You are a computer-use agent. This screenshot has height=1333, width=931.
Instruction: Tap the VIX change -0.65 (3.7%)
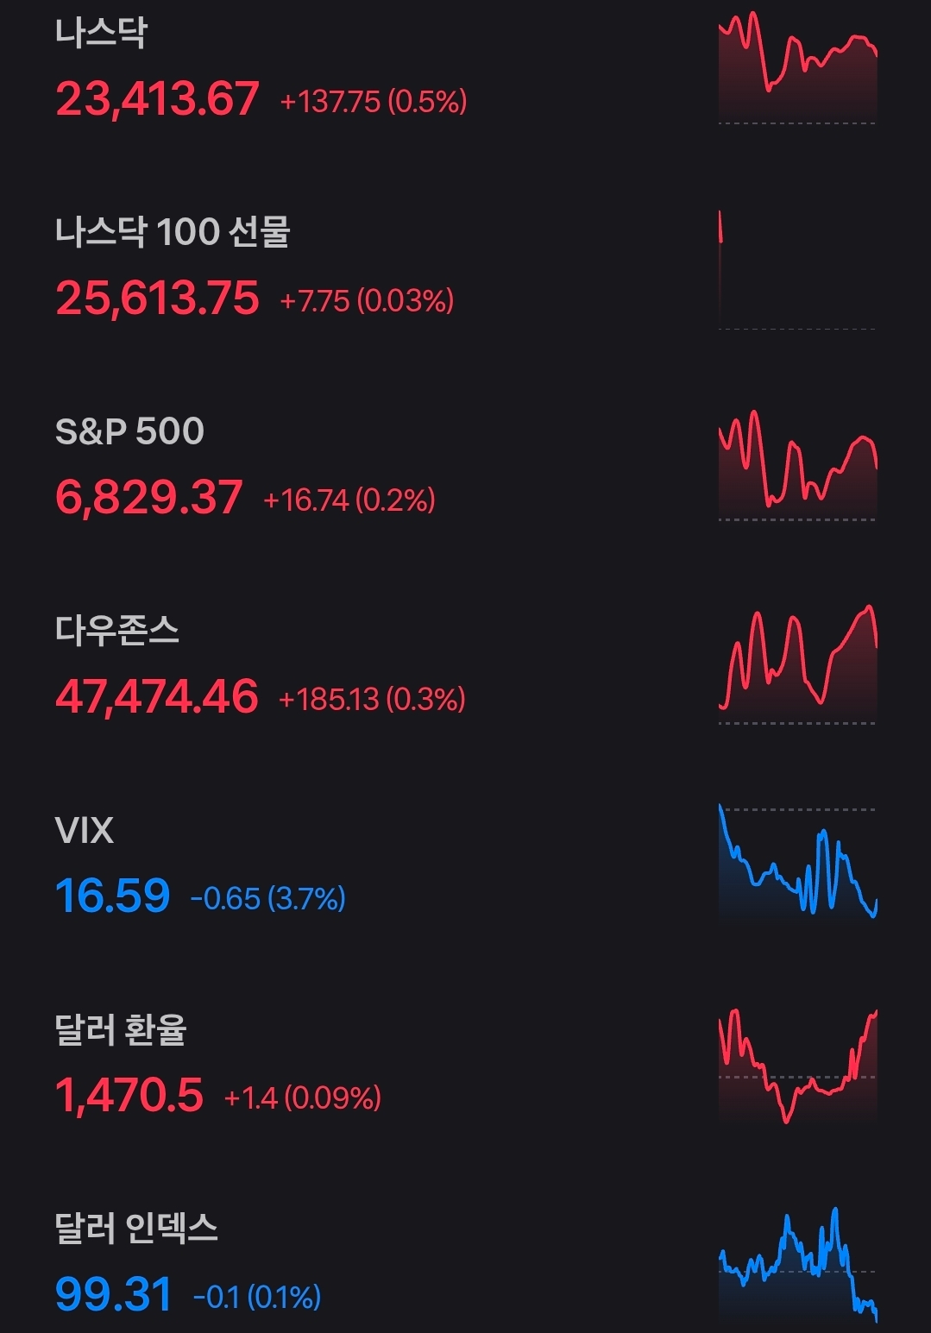(x=267, y=899)
